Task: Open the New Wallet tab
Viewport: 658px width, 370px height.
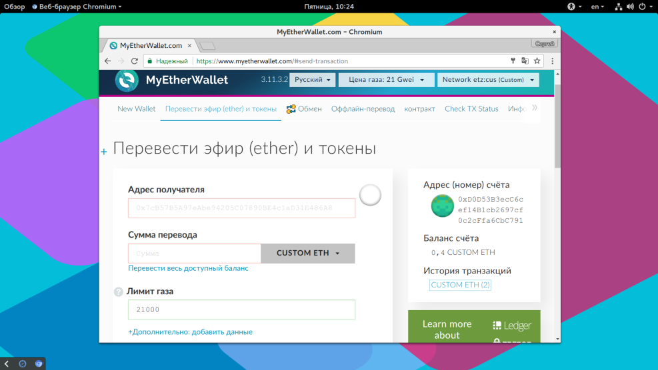Action: point(137,109)
